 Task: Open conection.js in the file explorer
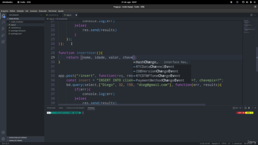25,28
